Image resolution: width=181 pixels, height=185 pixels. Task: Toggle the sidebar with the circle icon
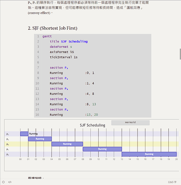point(3,182)
